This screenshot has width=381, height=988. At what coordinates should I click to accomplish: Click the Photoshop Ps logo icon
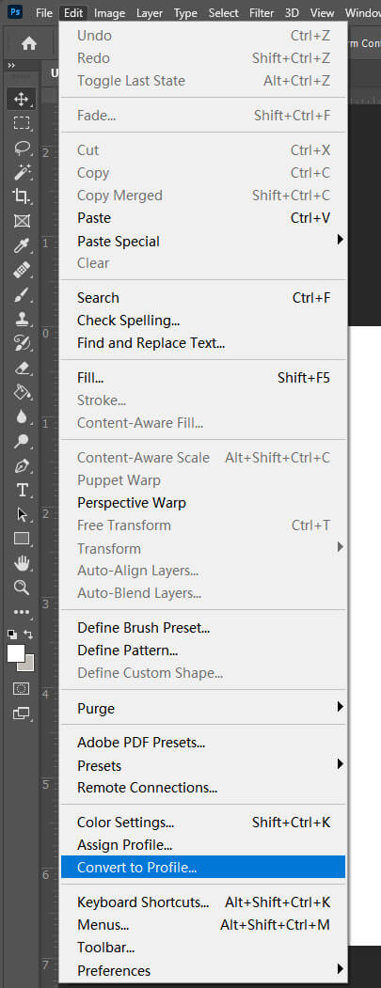pyautogui.click(x=14, y=12)
